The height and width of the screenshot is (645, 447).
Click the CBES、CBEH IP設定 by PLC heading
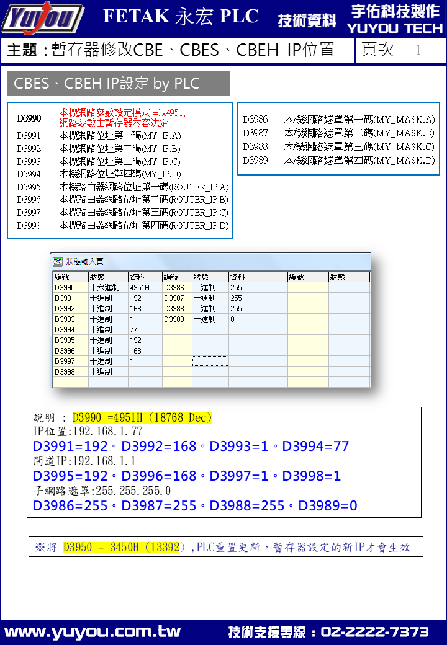point(119,84)
